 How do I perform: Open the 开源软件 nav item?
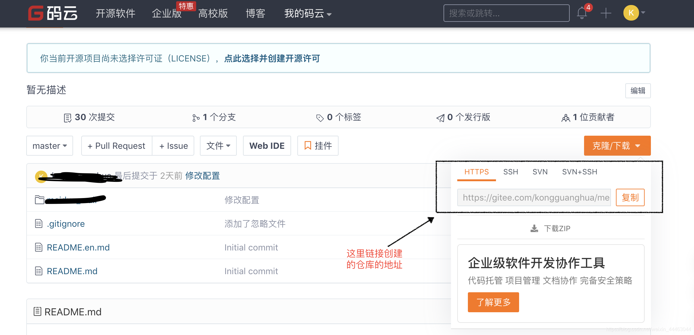click(115, 13)
